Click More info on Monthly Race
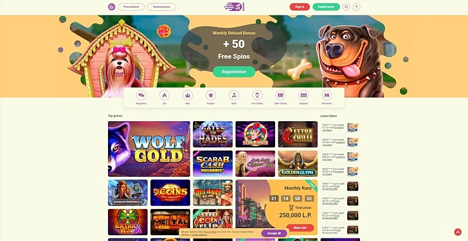Image resolution: width=468 pixels, height=241 pixels. (x=300, y=228)
